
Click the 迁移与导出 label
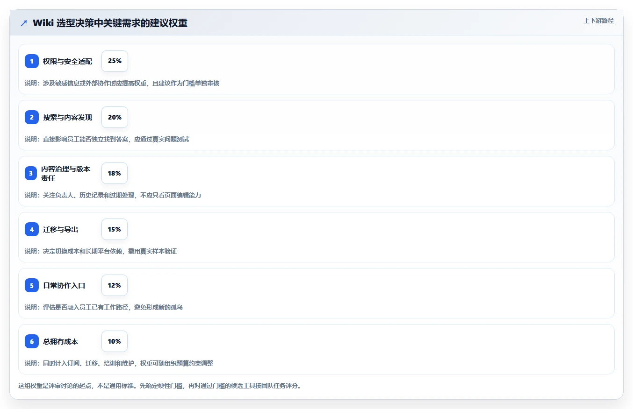[x=61, y=229]
